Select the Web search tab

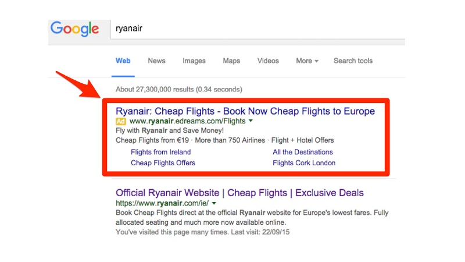123,61
